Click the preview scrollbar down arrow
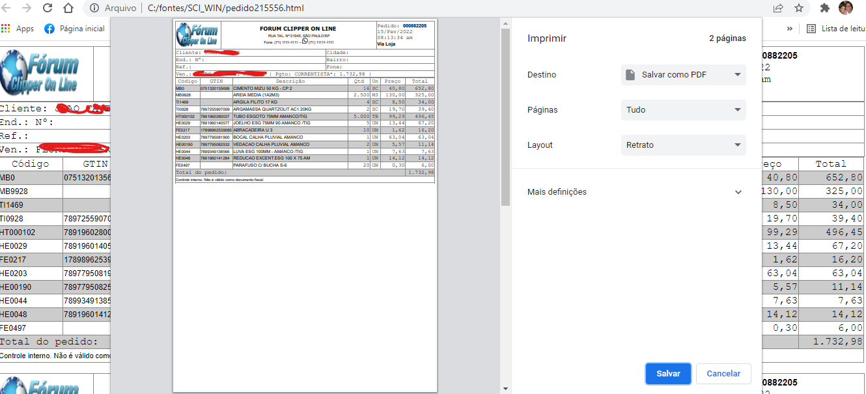The height and width of the screenshot is (394, 866). click(506, 389)
